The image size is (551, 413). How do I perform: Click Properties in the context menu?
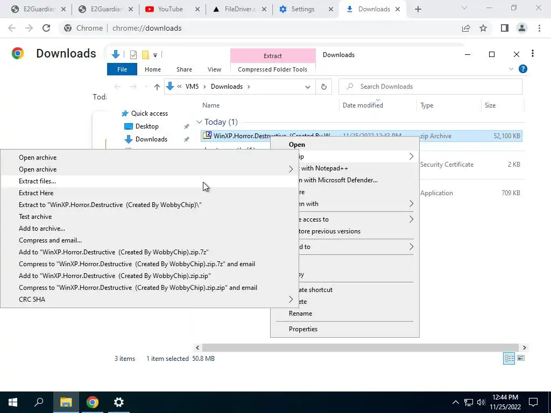coord(345,329)
